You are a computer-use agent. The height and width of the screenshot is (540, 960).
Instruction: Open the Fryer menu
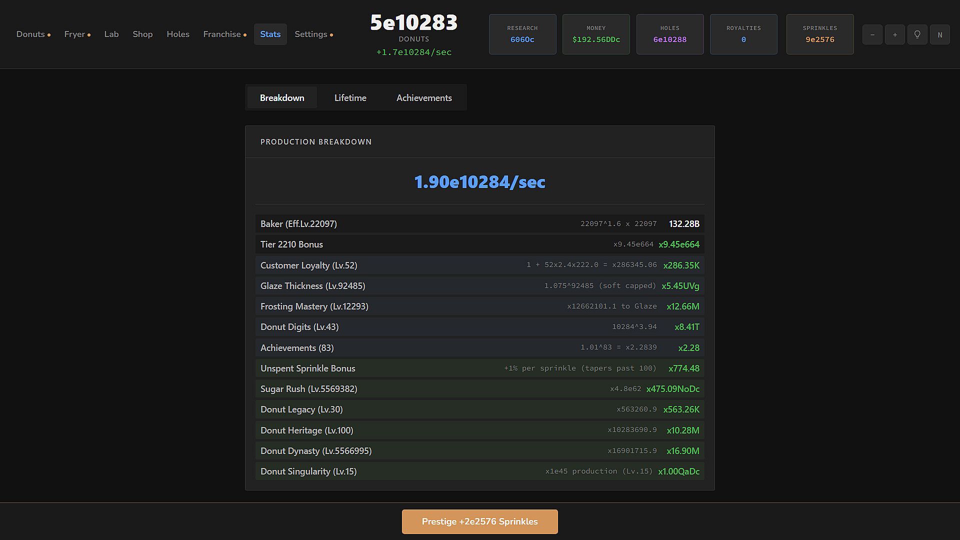coord(77,34)
